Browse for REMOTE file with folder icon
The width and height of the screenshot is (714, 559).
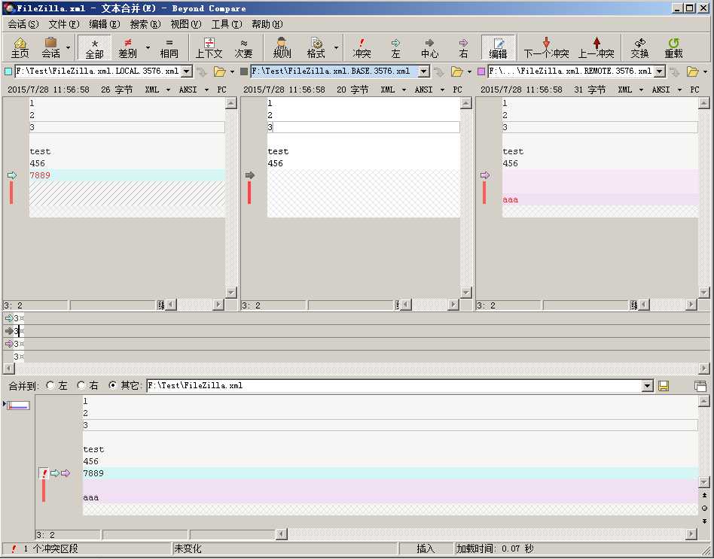(693, 71)
